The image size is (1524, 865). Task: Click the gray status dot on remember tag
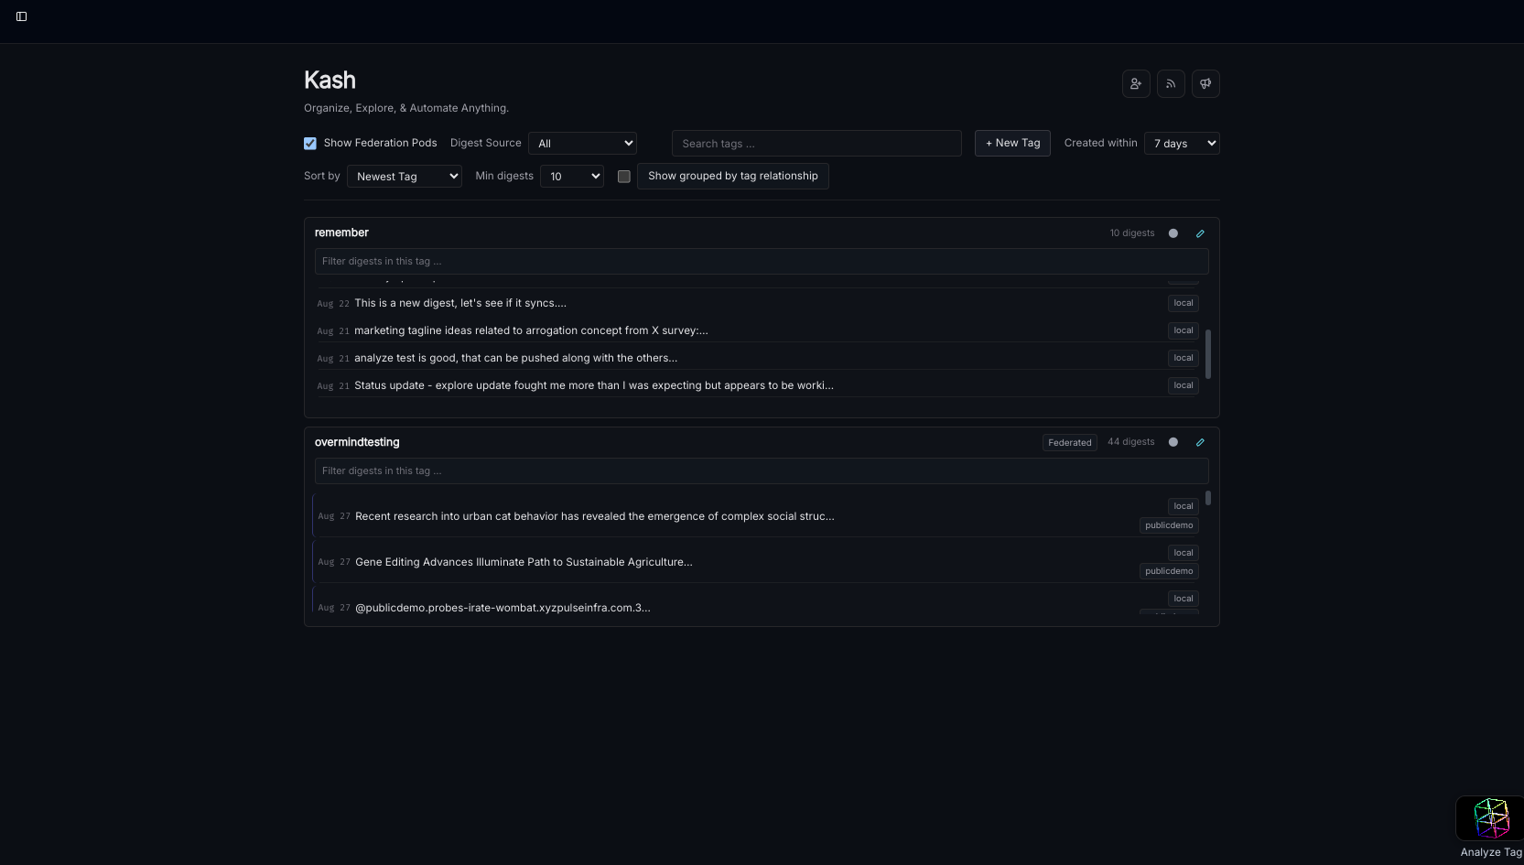coord(1173,233)
